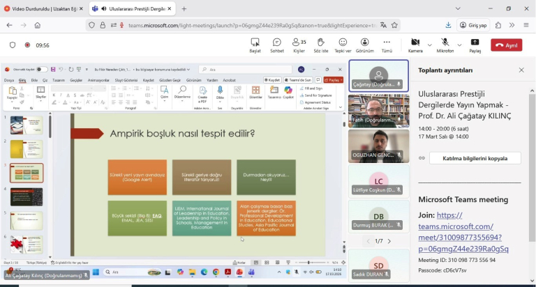Click Katılma bilgilerini kopyala button
The width and height of the screenshot is (536, 287).
[475, 158]
